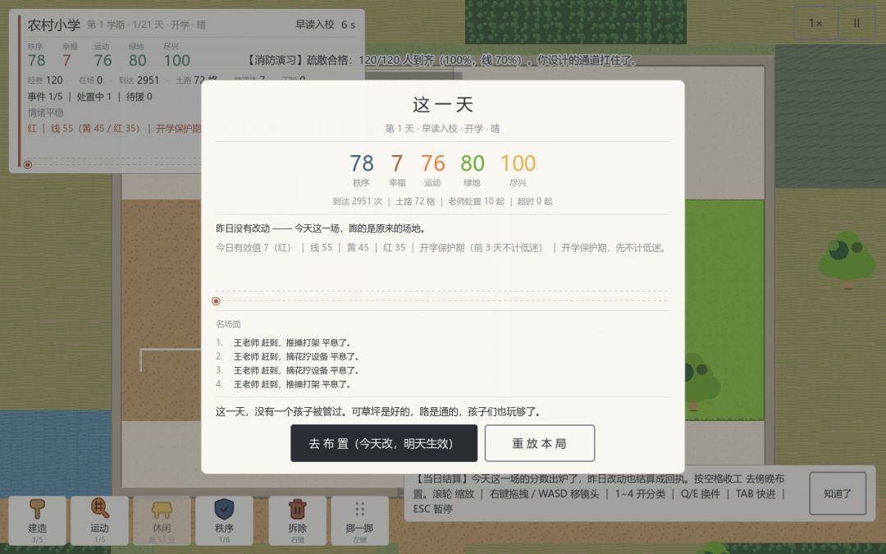Click the 今日有效值 7 (红) text

(x=253, y=248)
